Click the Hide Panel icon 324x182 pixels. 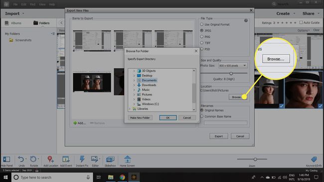pos(6,159)
